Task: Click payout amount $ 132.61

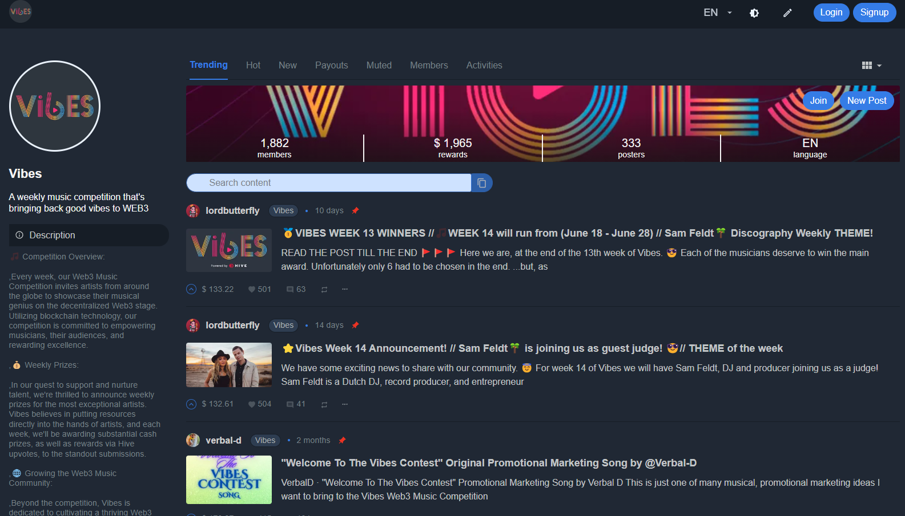Action: tap(218, 404)
